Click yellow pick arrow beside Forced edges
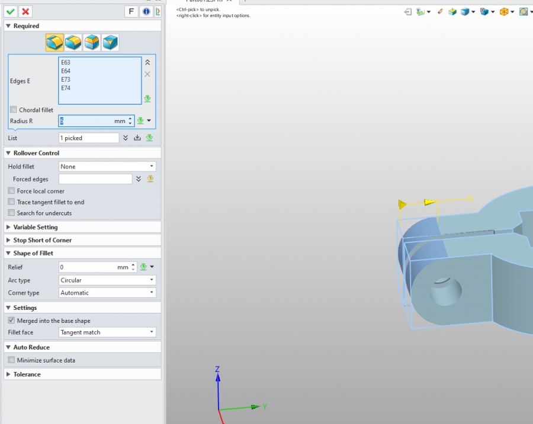533x424 pixels. click(x=150, y=179)
